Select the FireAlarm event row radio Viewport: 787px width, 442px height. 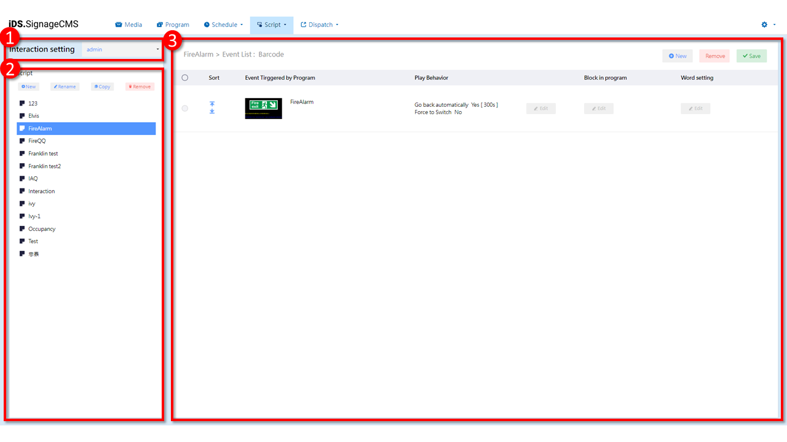(185, 109)
